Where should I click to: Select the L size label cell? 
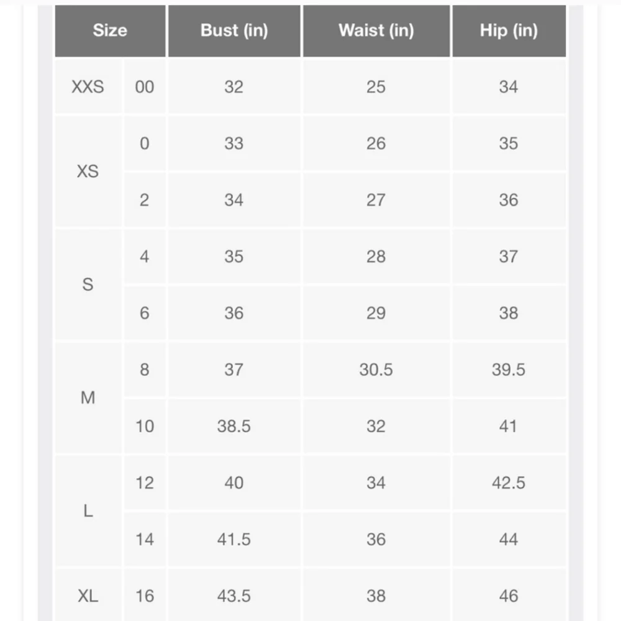tap(88, 511)
